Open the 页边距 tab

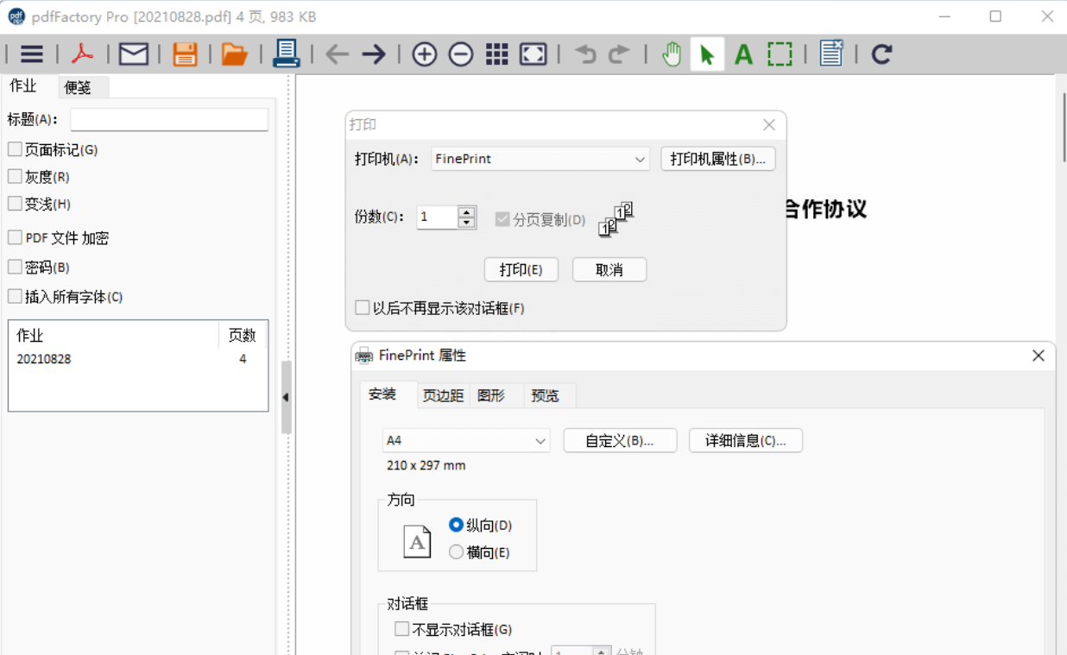[x=444, y=396]
